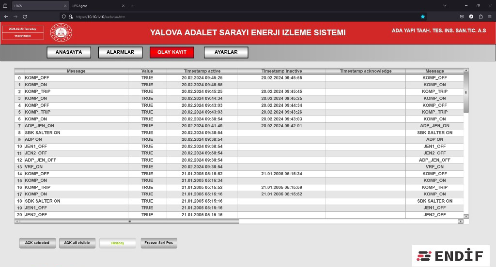Click the padlock connection icon
The width and height of the screenshot is (496, 267).
[x=71, y=17]
